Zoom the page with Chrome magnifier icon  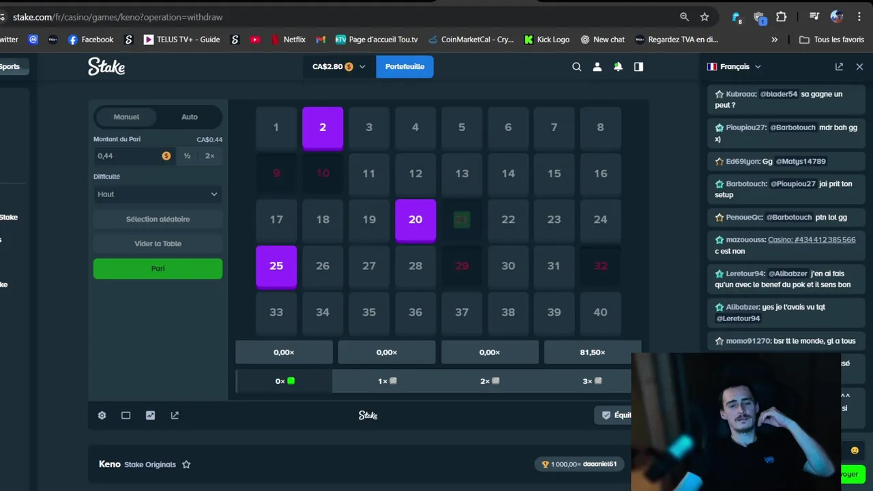tap(684, 17)
